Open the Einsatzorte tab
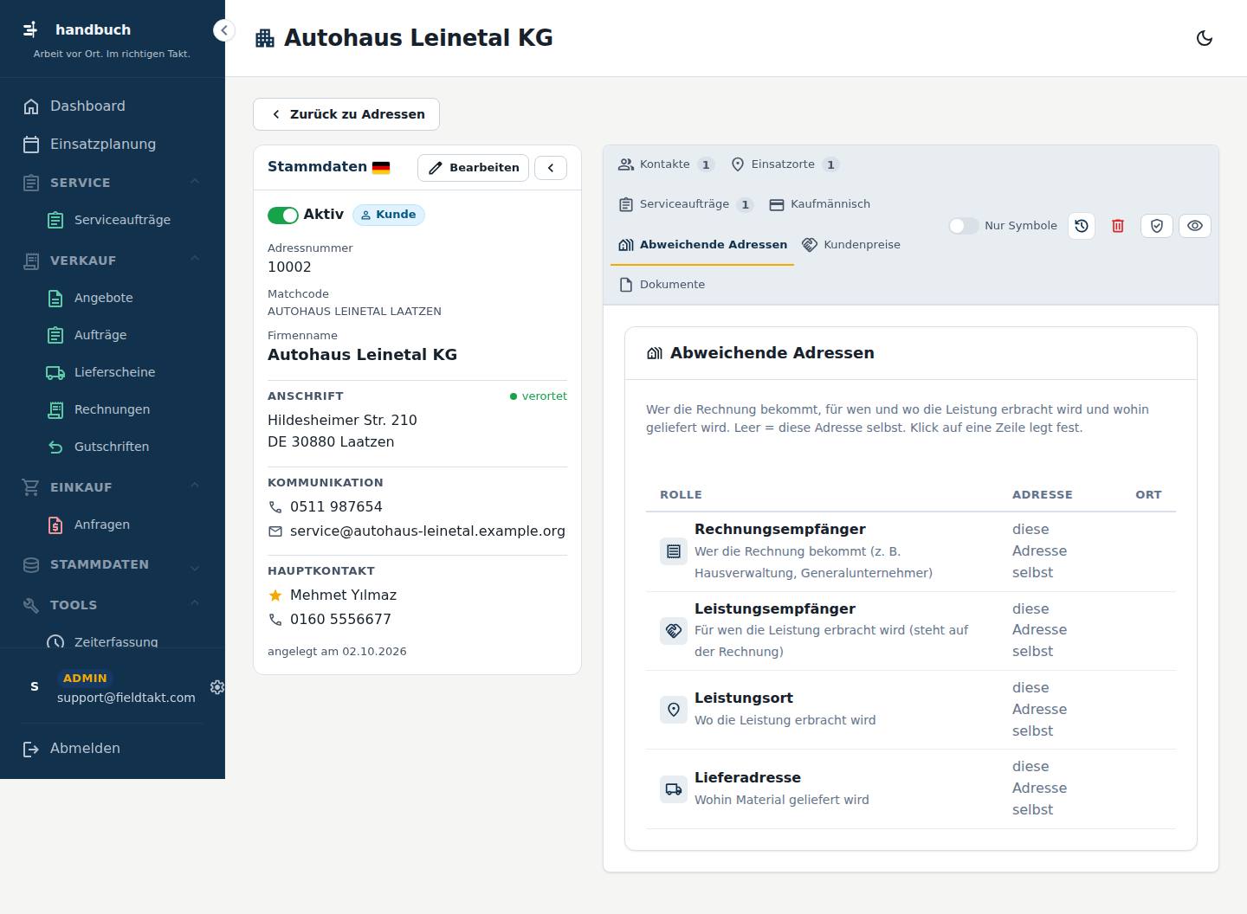 click(785, 164)
